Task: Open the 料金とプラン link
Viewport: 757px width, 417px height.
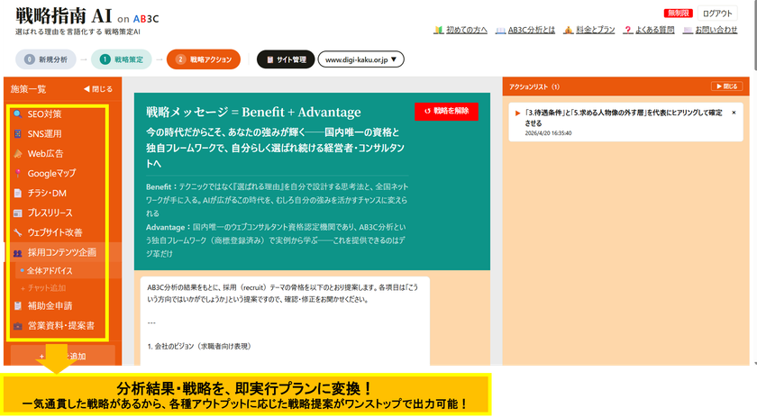Action: coord(596,30)
